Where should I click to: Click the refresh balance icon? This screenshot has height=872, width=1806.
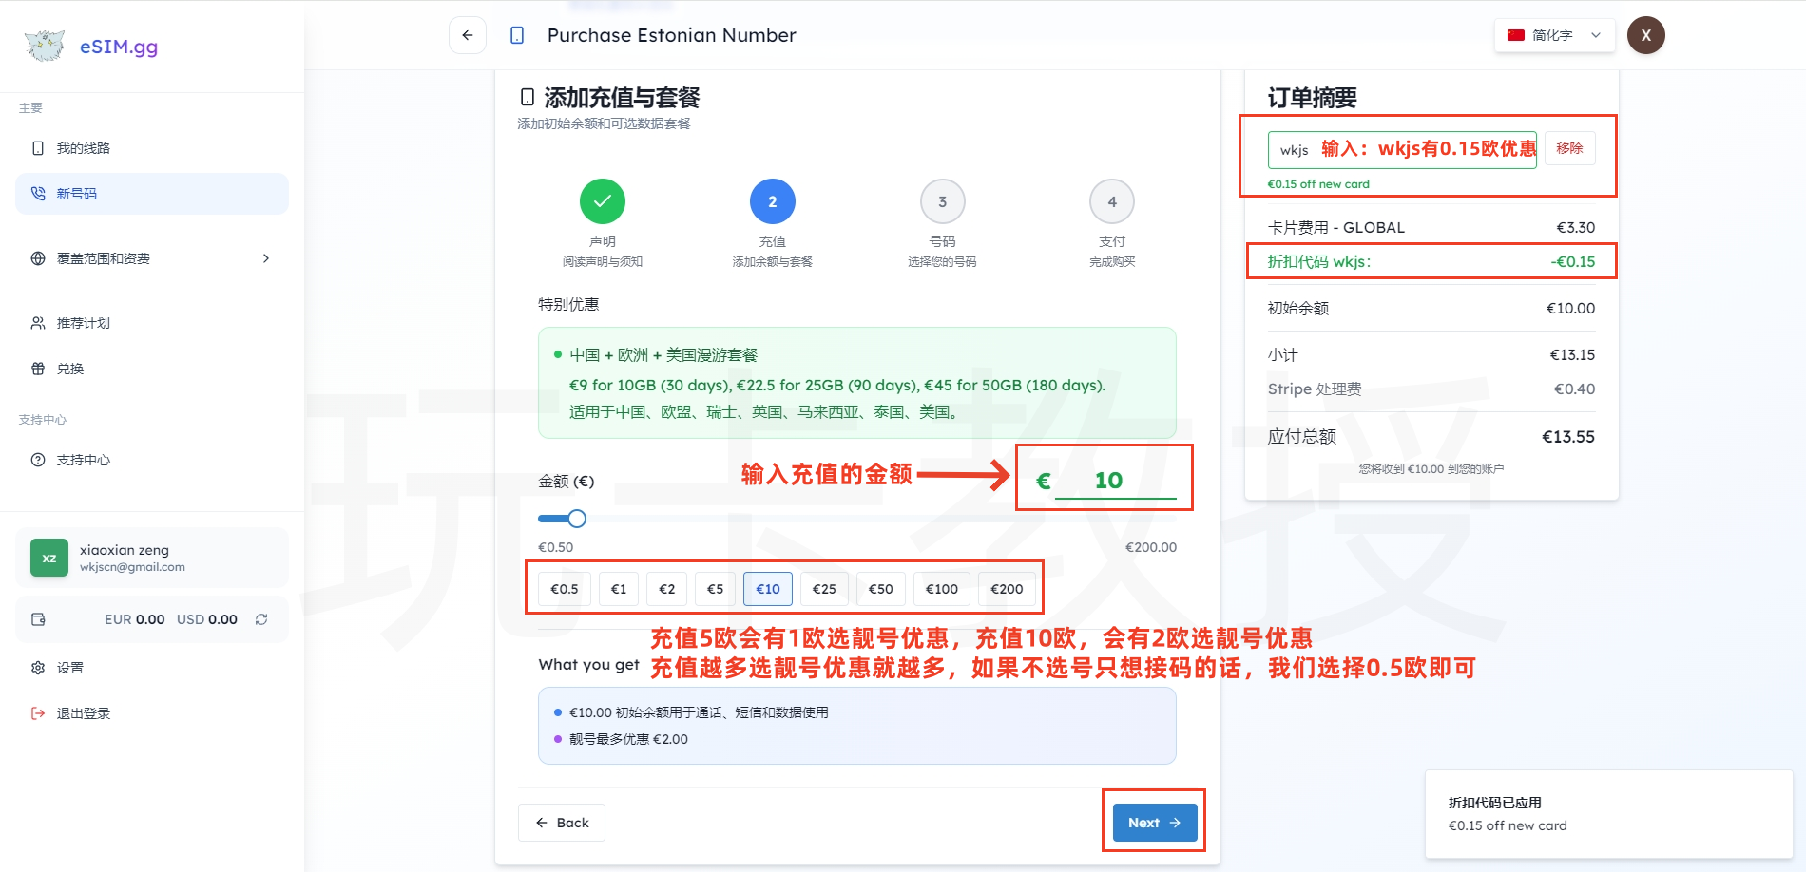261,619
